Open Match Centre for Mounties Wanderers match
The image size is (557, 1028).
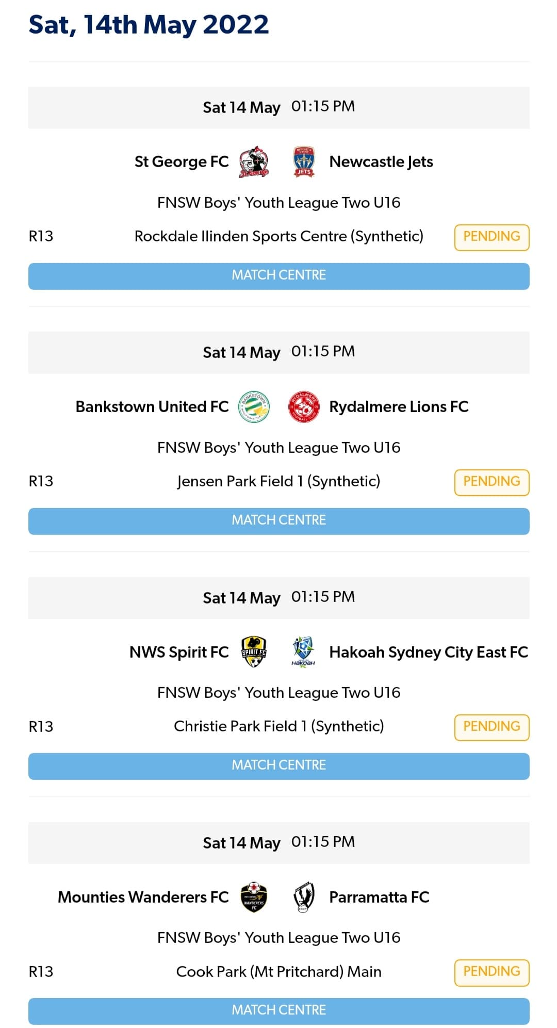[x=278, y=1009]
